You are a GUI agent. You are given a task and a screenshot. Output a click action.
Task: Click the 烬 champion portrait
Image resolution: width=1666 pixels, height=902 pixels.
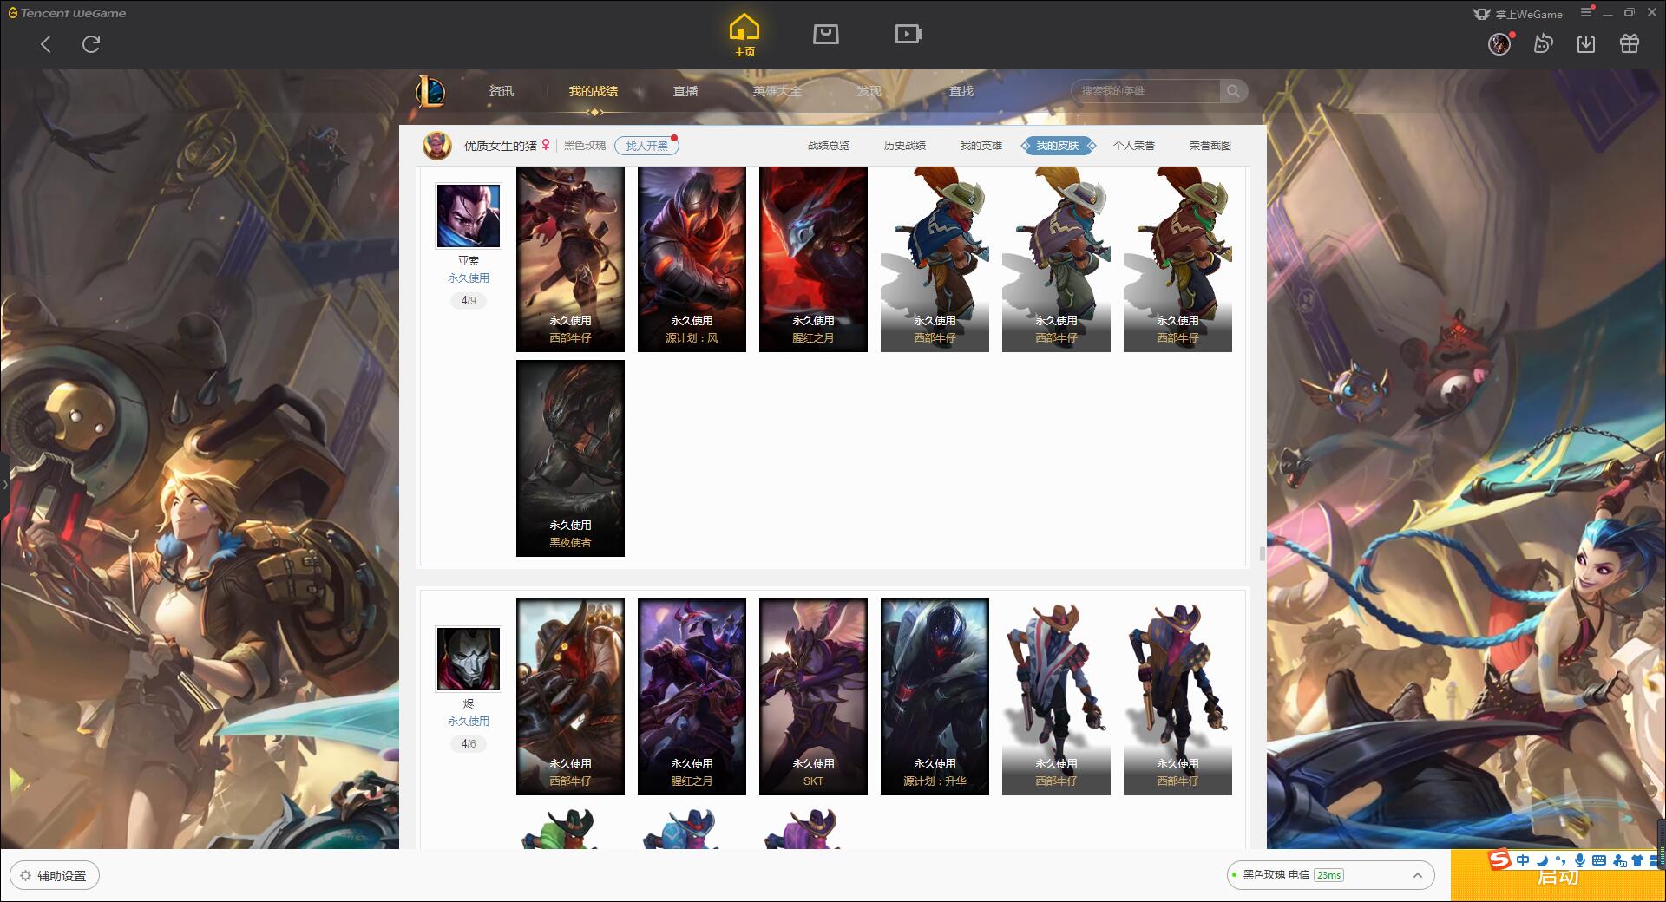coord(468,659)
